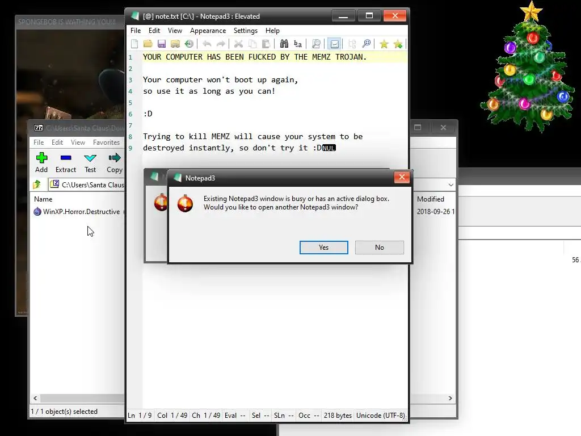Image resolution: width=581 pixels, height=436 pixels.
Task: Click the highlighted NUL character on line 9
Action: tap(329, 148)
